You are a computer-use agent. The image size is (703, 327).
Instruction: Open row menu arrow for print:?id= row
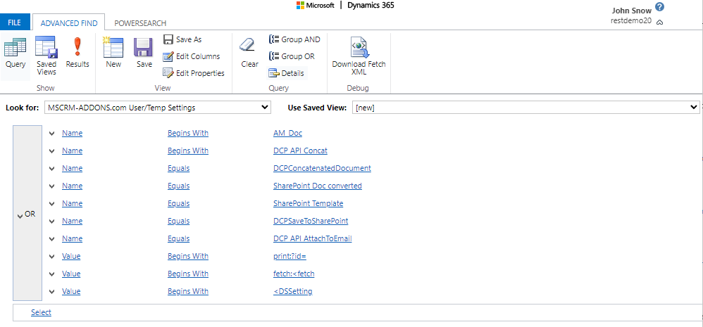(52, 256)
